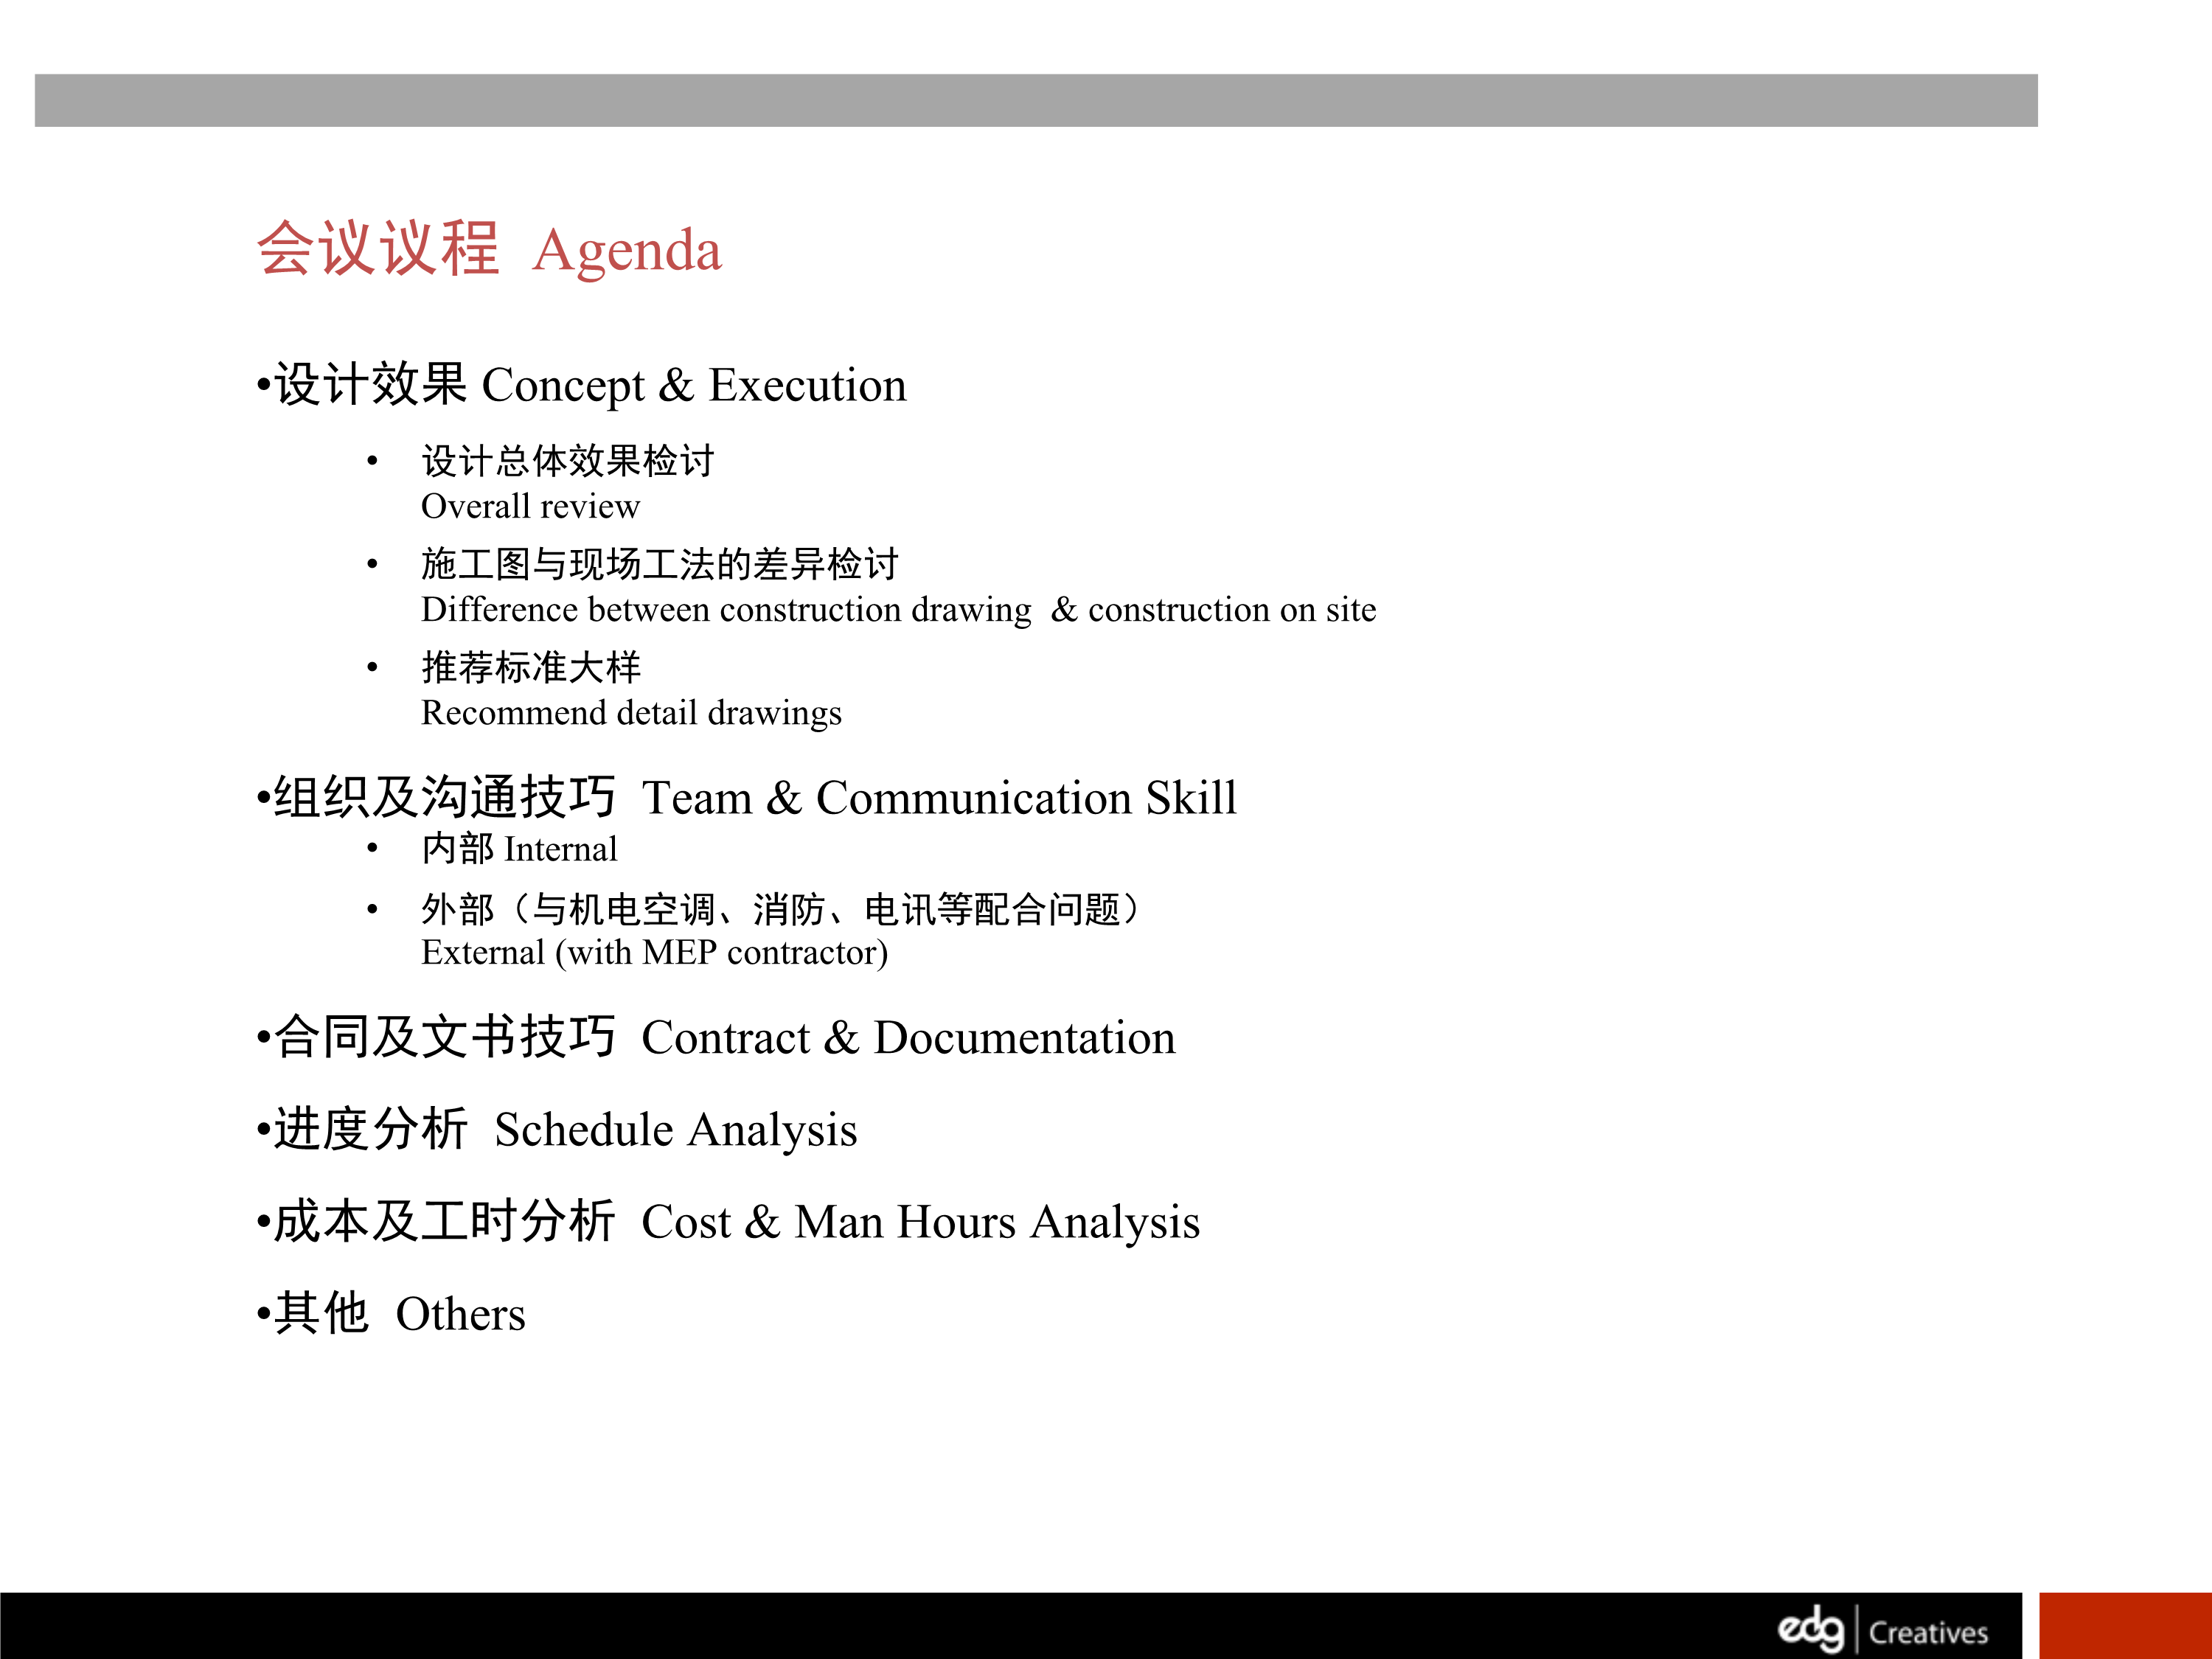Select 'Team & Communication Skill' heading
The height and width of the screenshot is (1659, 2212).
click(747, 797)
